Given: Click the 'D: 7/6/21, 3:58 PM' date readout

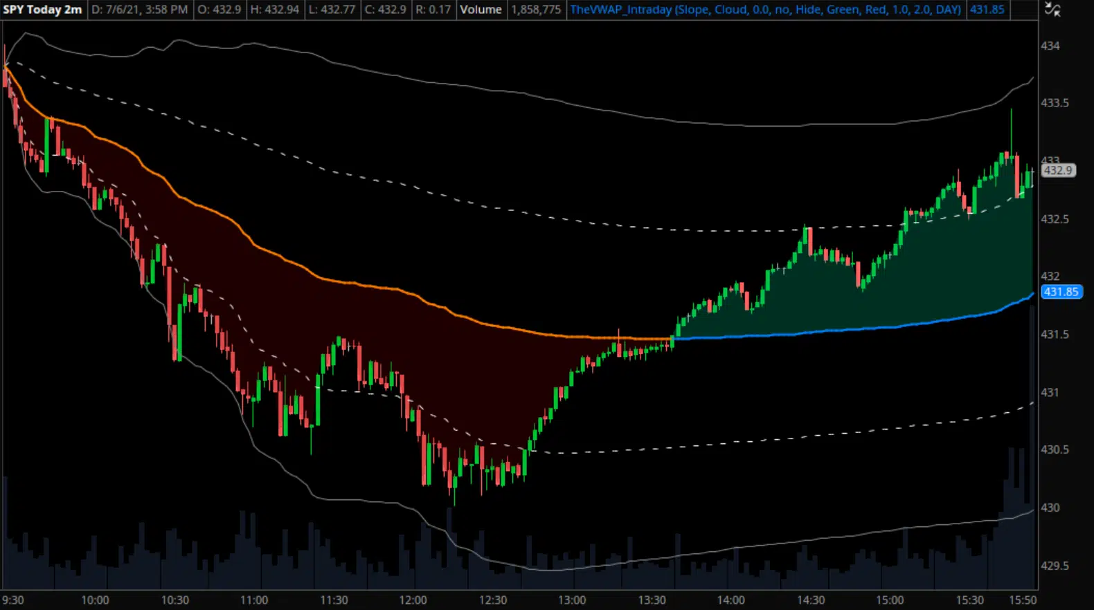Looking at the screenshot, I should pyautogui.click(x=140, y=10).
